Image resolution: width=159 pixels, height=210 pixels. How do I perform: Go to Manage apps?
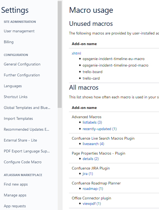15,195
